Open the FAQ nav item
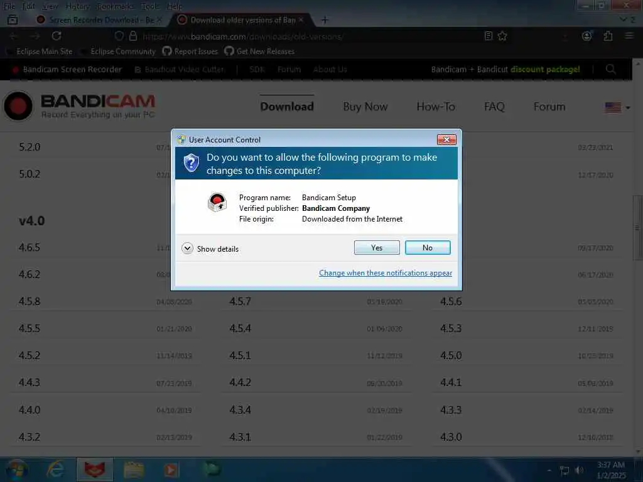Image resolution: width=643 pixels, height=482 pixels. click(494, 107)
